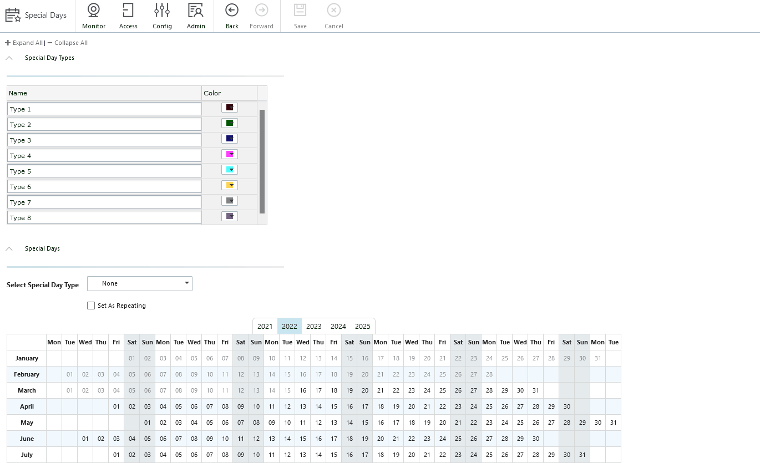Click the Special Days calendar icon

13,15
